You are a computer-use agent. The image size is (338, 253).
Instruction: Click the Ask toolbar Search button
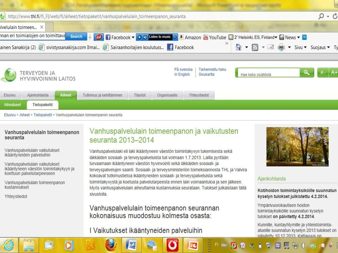tap(76, 37)
